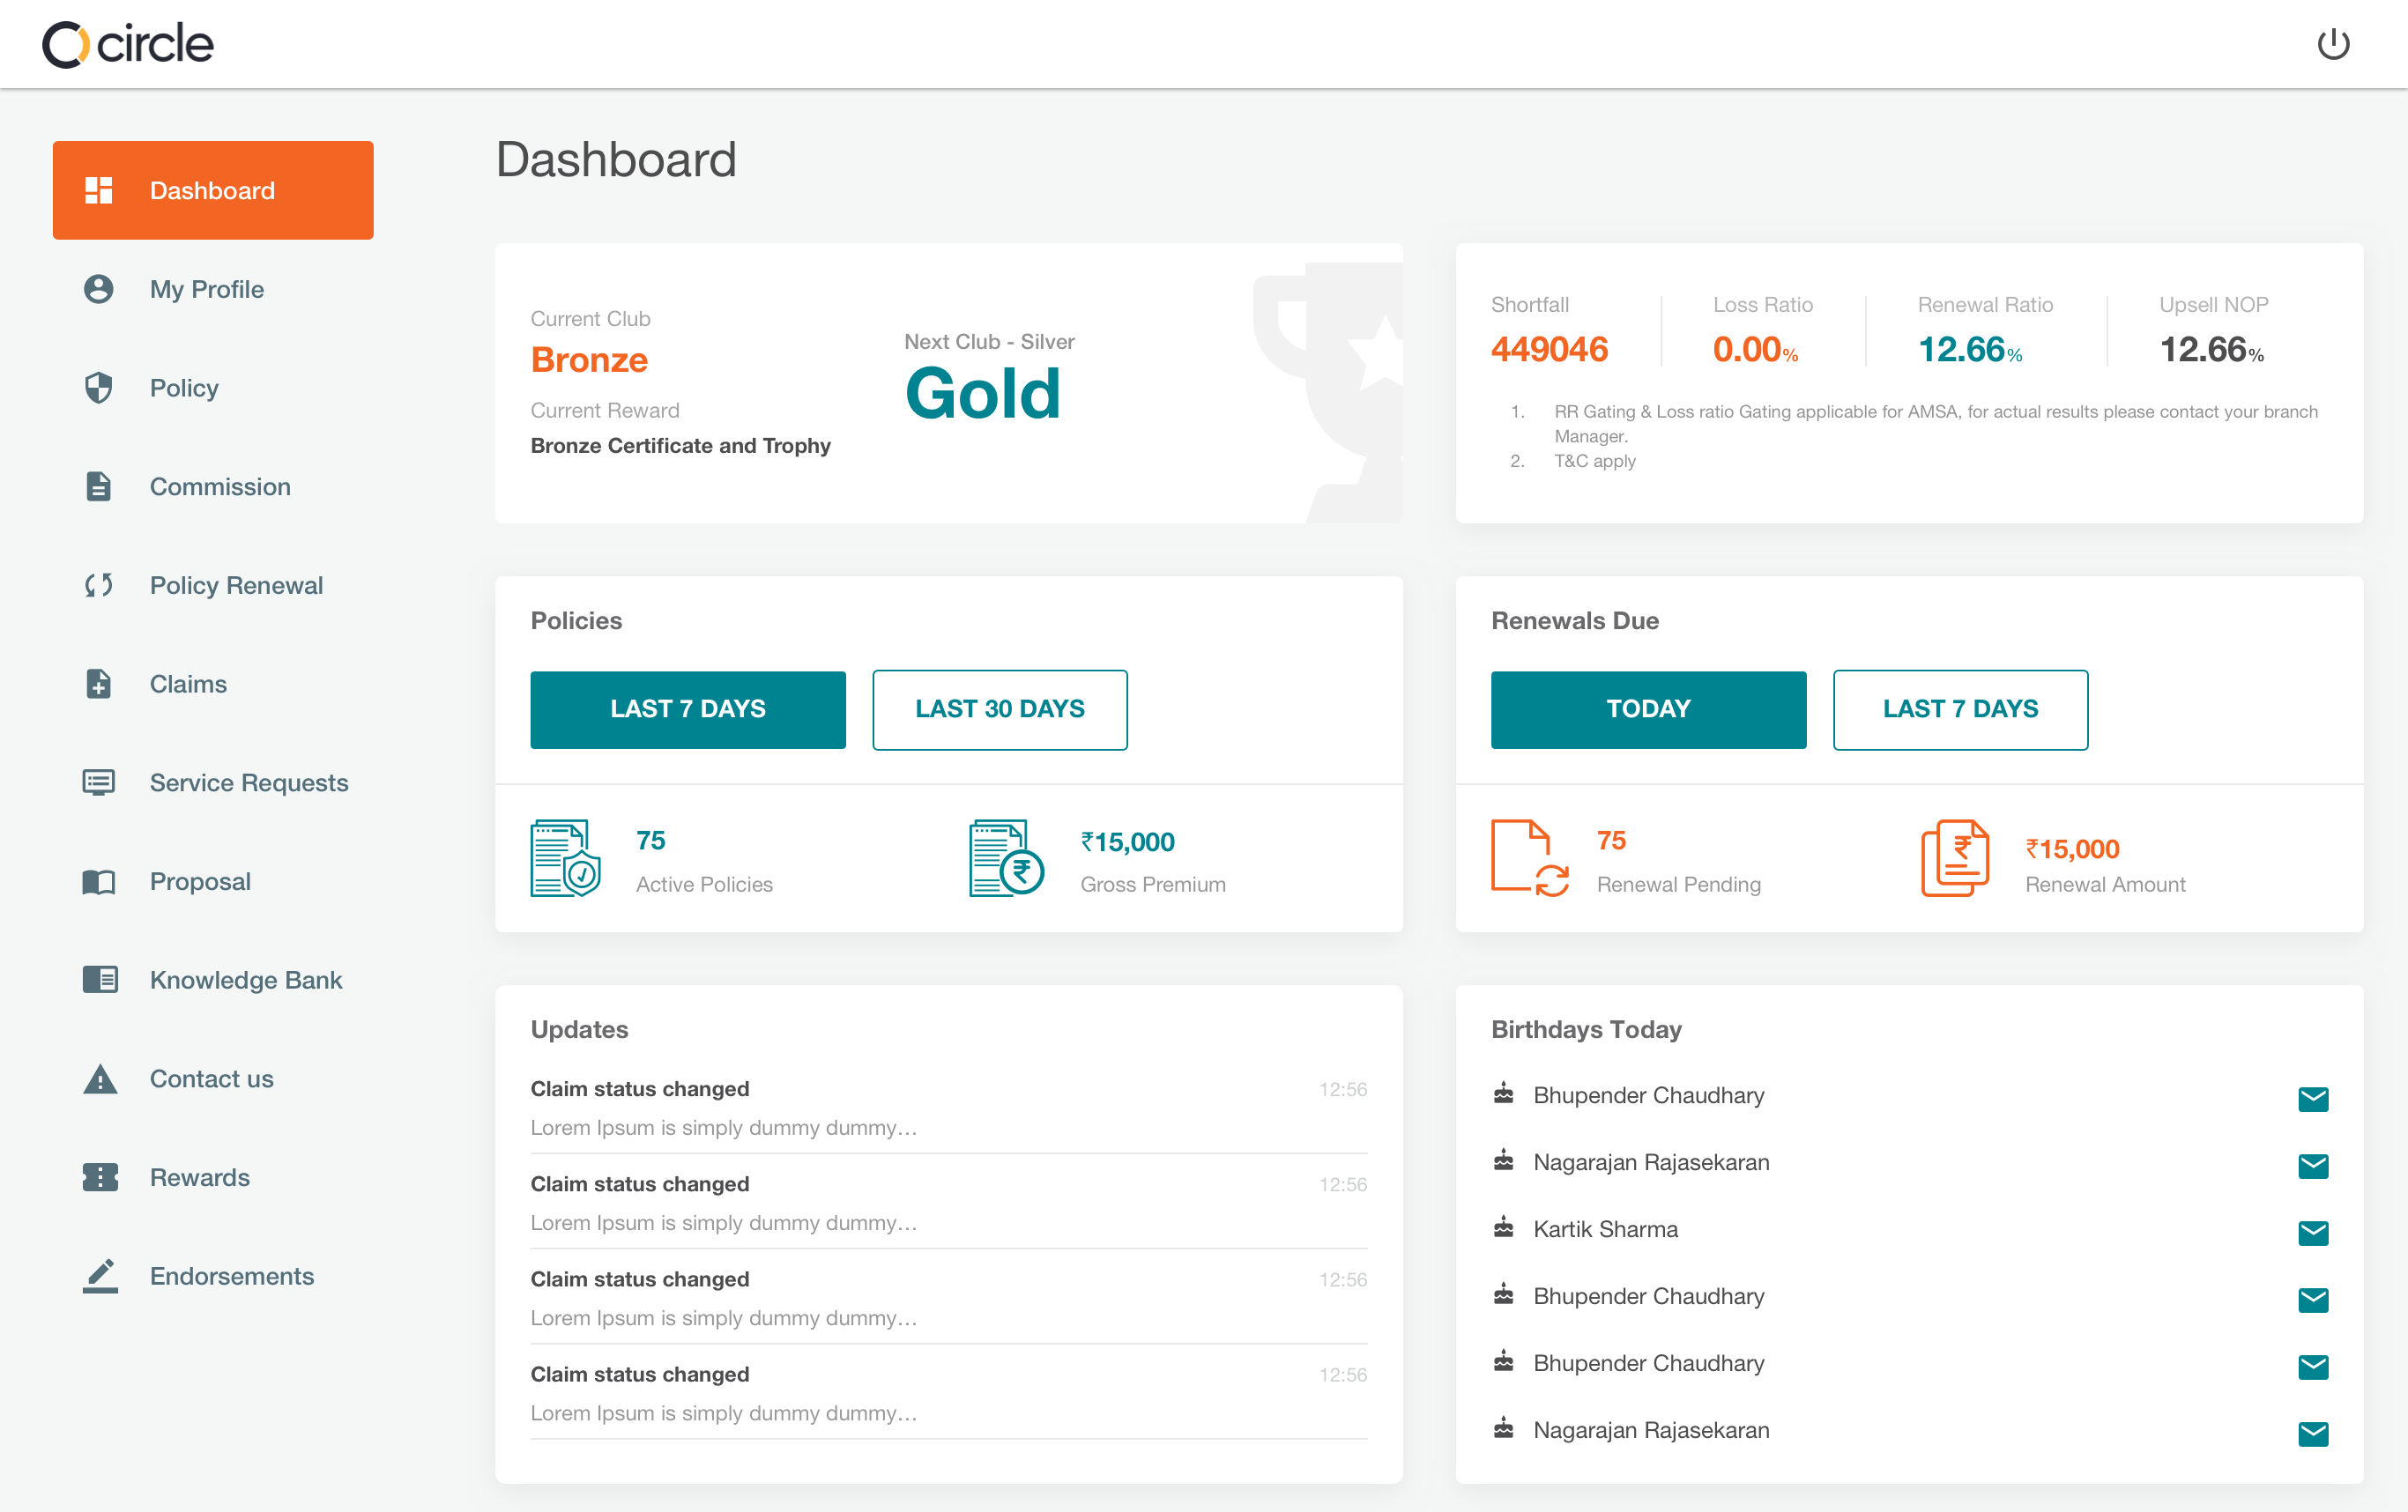Screen dimensions: 2408x1512
Task: Click the Dashboard grid icon
Action: (x=99, y=190)
